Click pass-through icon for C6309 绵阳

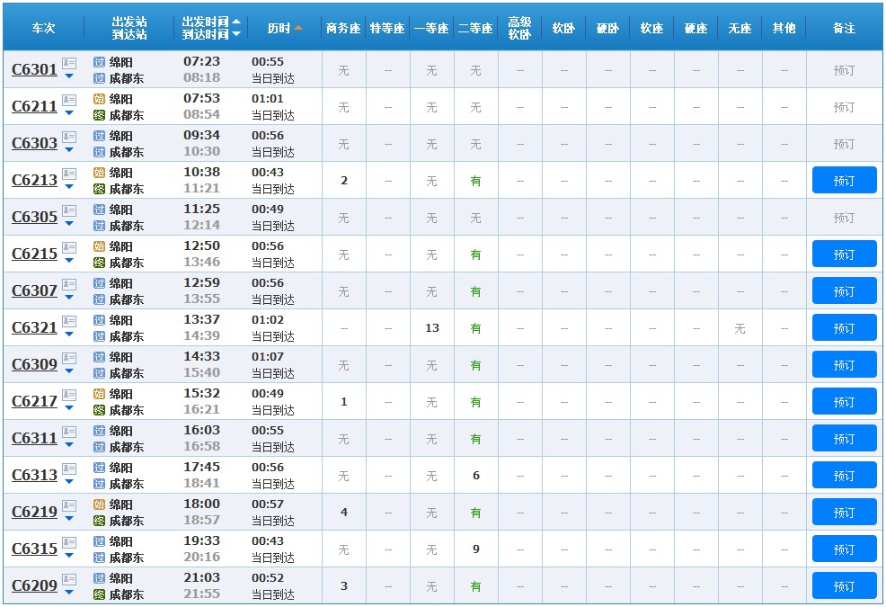tap(99, 357)
